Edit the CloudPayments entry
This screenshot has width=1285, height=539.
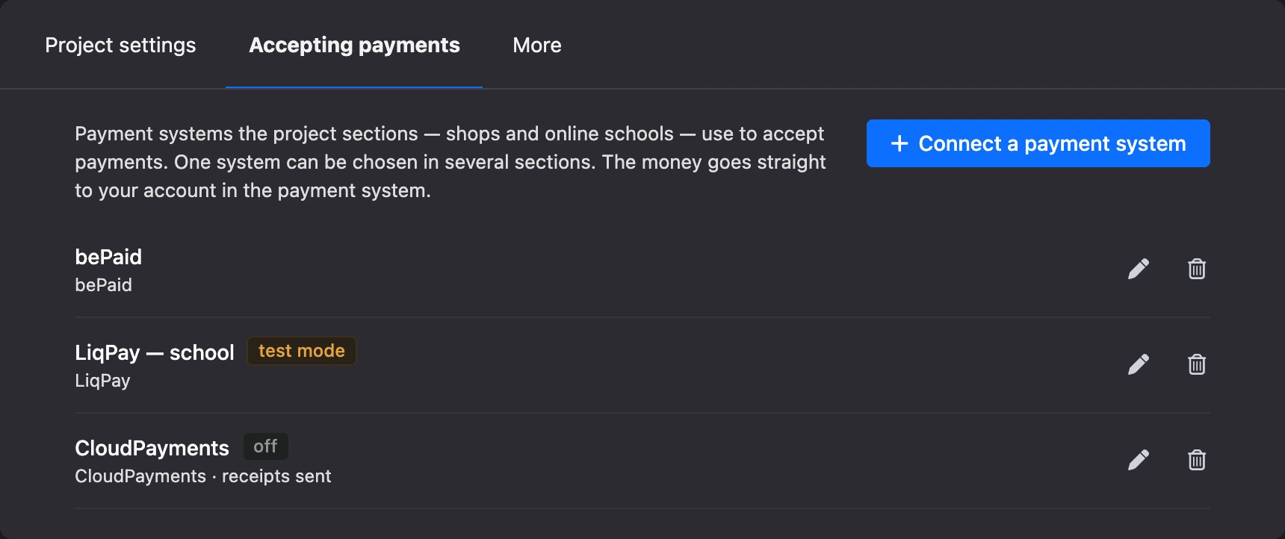point(1139,460)
